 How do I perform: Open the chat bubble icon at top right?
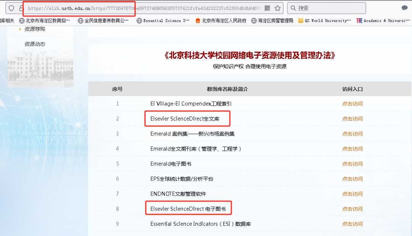[405, 8]
